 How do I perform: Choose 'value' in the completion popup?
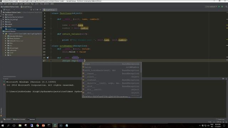[x=111, y=67]
